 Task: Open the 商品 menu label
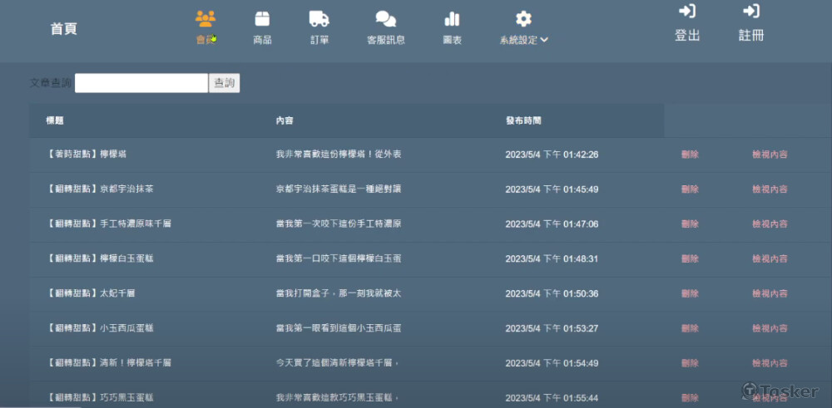click(x=262, y=40)
